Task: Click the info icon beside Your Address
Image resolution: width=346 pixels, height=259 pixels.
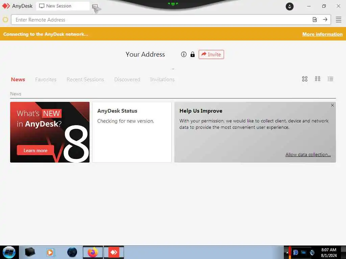Action: click(x=183, y=54)
